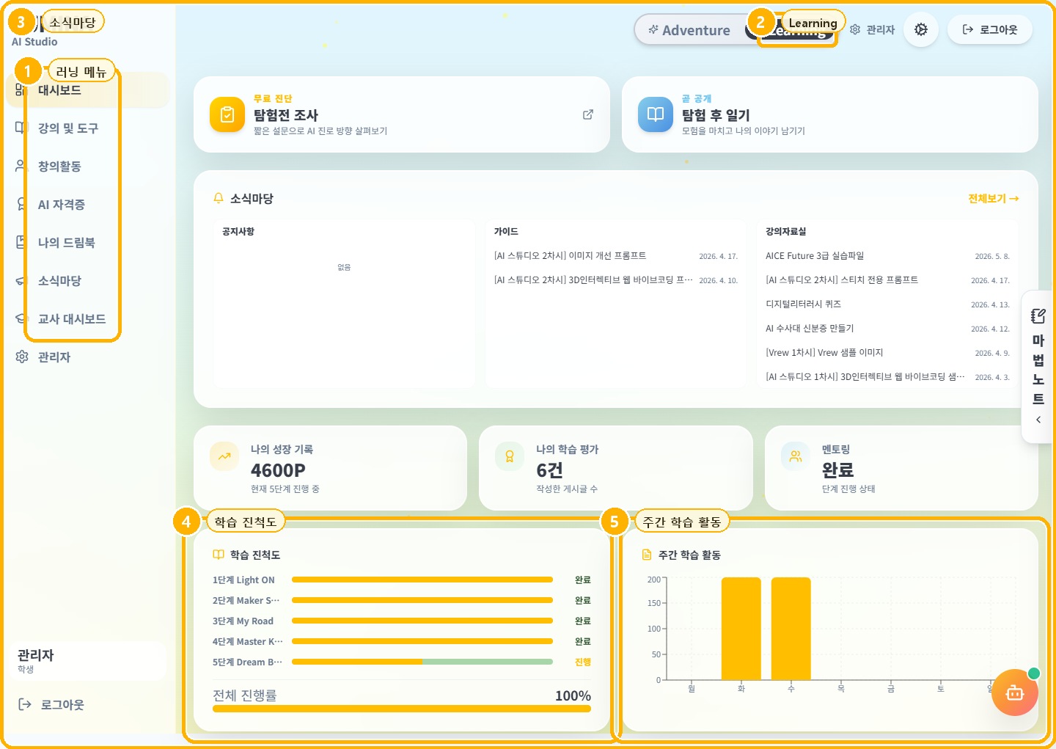Click the logout arrow icon in sidebar
Screen dimensions: 1056x749
(24, 704)
